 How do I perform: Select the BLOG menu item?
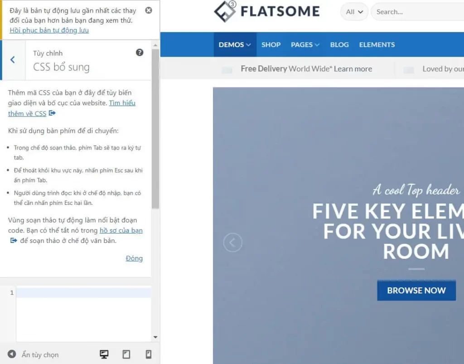(x=339, y=44)
